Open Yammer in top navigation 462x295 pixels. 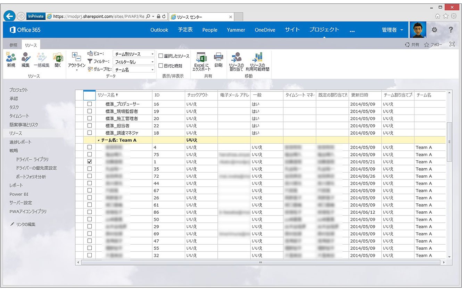(236, 30)
